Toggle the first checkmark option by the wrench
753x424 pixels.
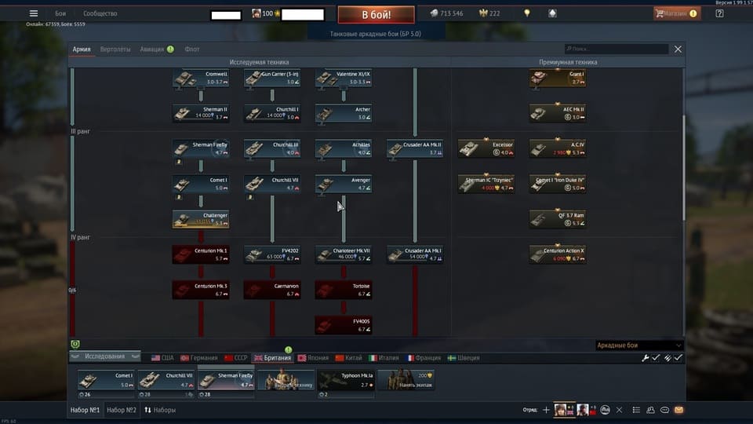point(656,358)
